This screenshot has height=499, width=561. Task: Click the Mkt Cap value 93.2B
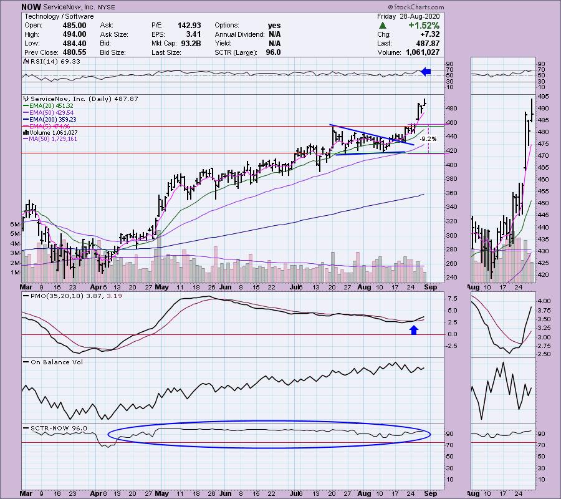point(190,43)
